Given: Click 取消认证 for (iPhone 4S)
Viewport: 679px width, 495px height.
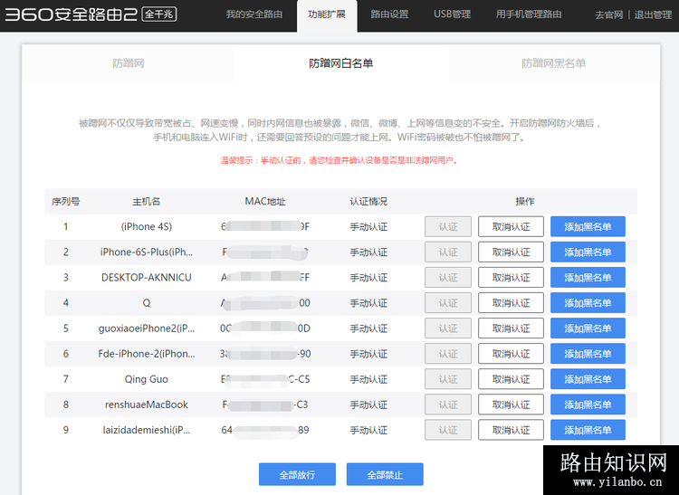Looking at the screenshot, I should pos(511,227).
